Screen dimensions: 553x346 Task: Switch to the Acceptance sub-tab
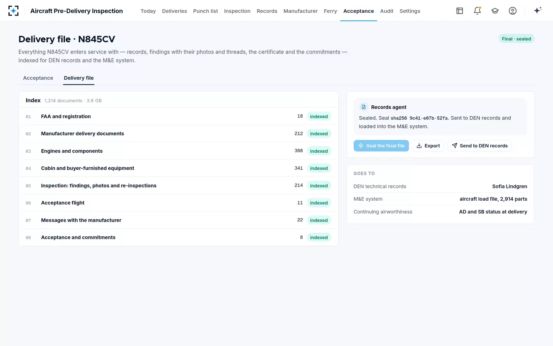(x=38, y=78)
